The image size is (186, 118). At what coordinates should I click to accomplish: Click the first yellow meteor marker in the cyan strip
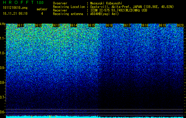[x=32, y=117]
